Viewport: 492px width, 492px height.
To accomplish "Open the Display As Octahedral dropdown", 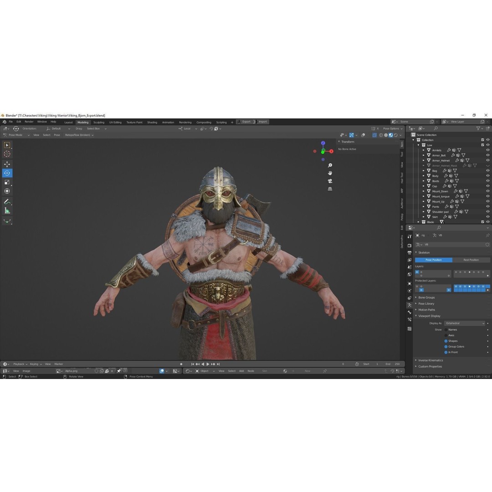I will (x=465, y=323).
